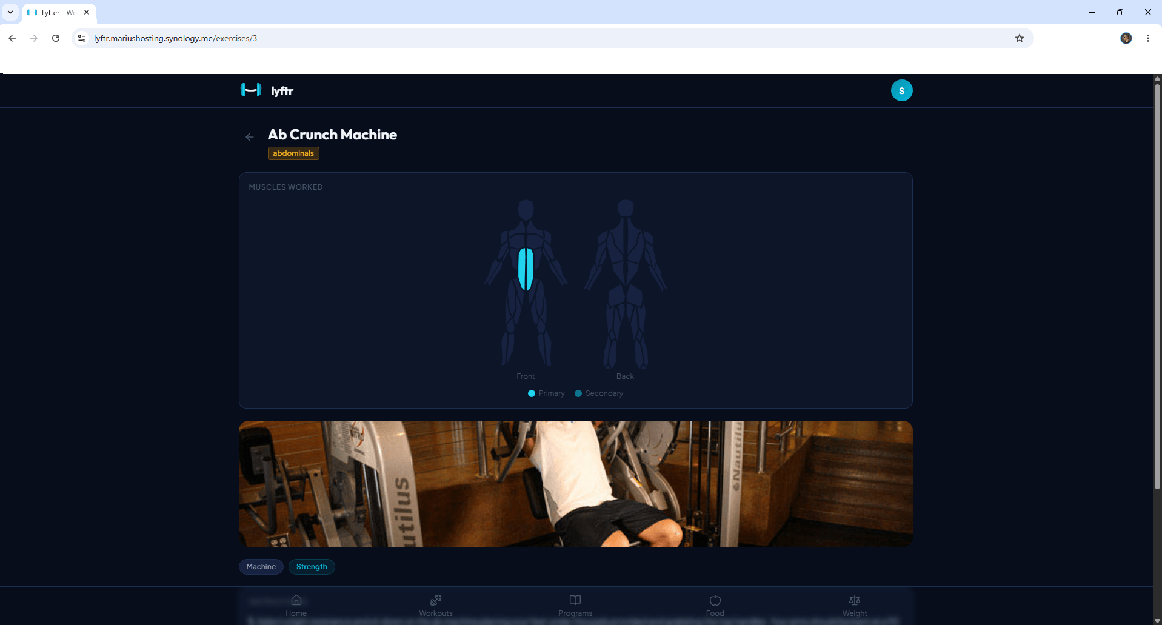Go to the Food tab

715,606
